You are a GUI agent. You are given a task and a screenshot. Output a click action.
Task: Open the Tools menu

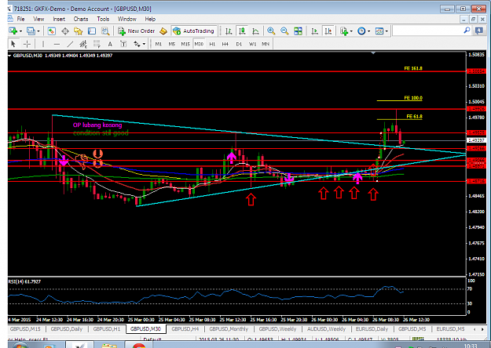click(103, 19)
